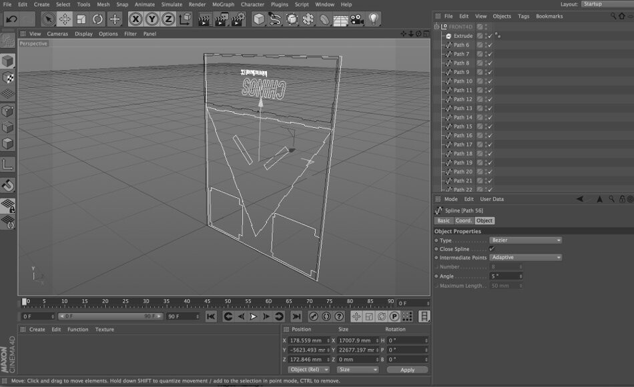Image resolution: width=634 pixels, height=387 pixels.
Task: Click record keyframe button
Action: [314, 317]
